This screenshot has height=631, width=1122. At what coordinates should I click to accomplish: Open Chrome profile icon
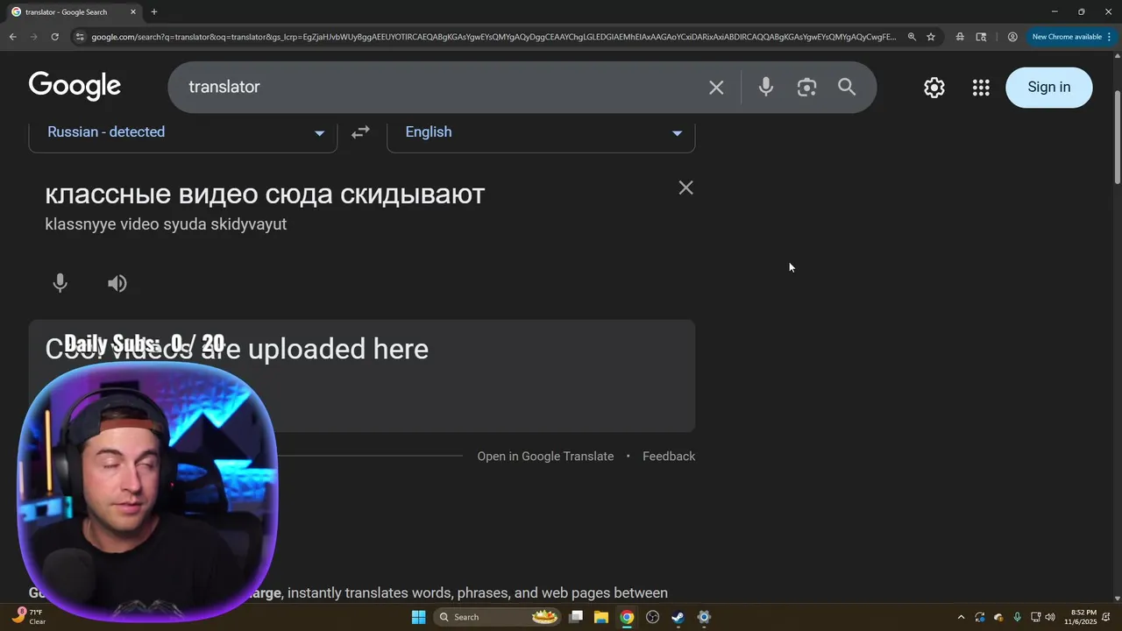click(x=1012, y=37)
